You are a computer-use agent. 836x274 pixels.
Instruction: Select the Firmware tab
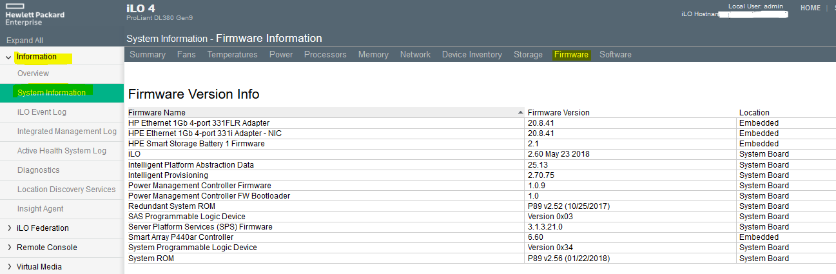click(x=571, y=55)
